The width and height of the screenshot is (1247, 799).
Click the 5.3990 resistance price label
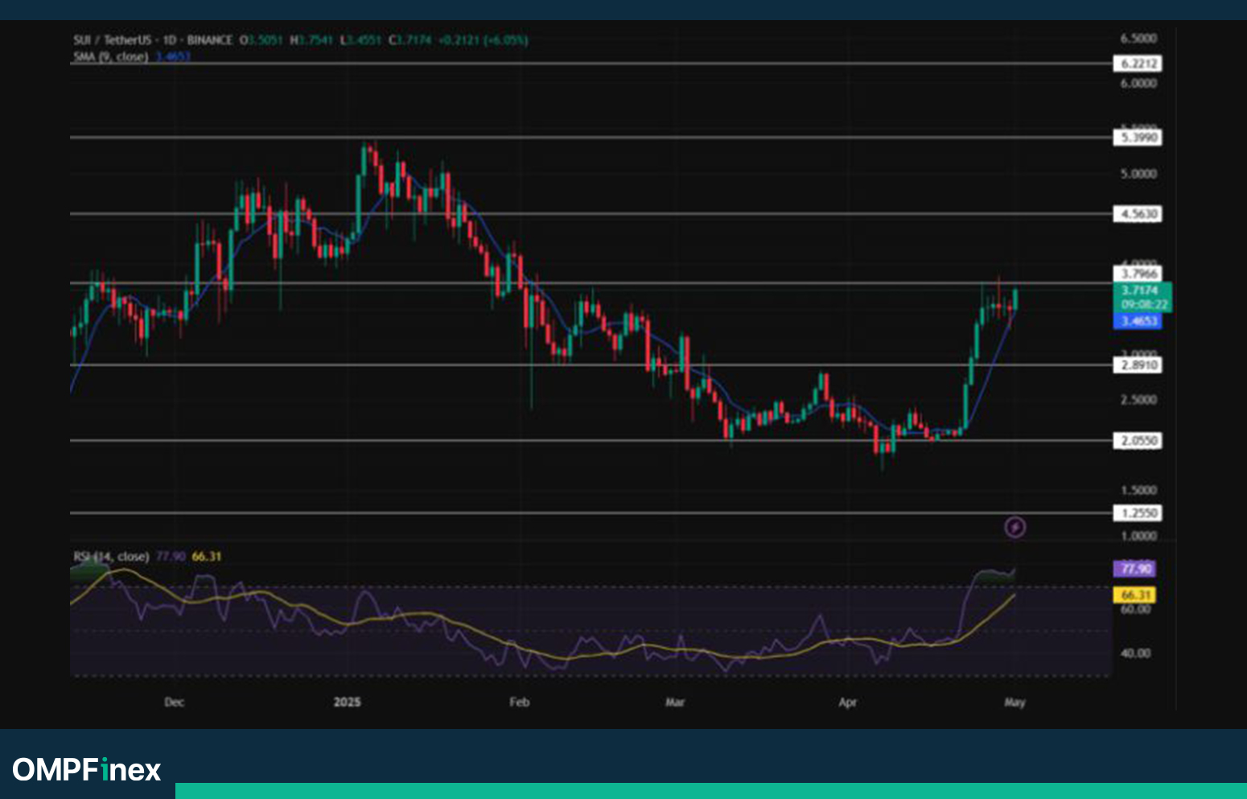point(1137,138)
